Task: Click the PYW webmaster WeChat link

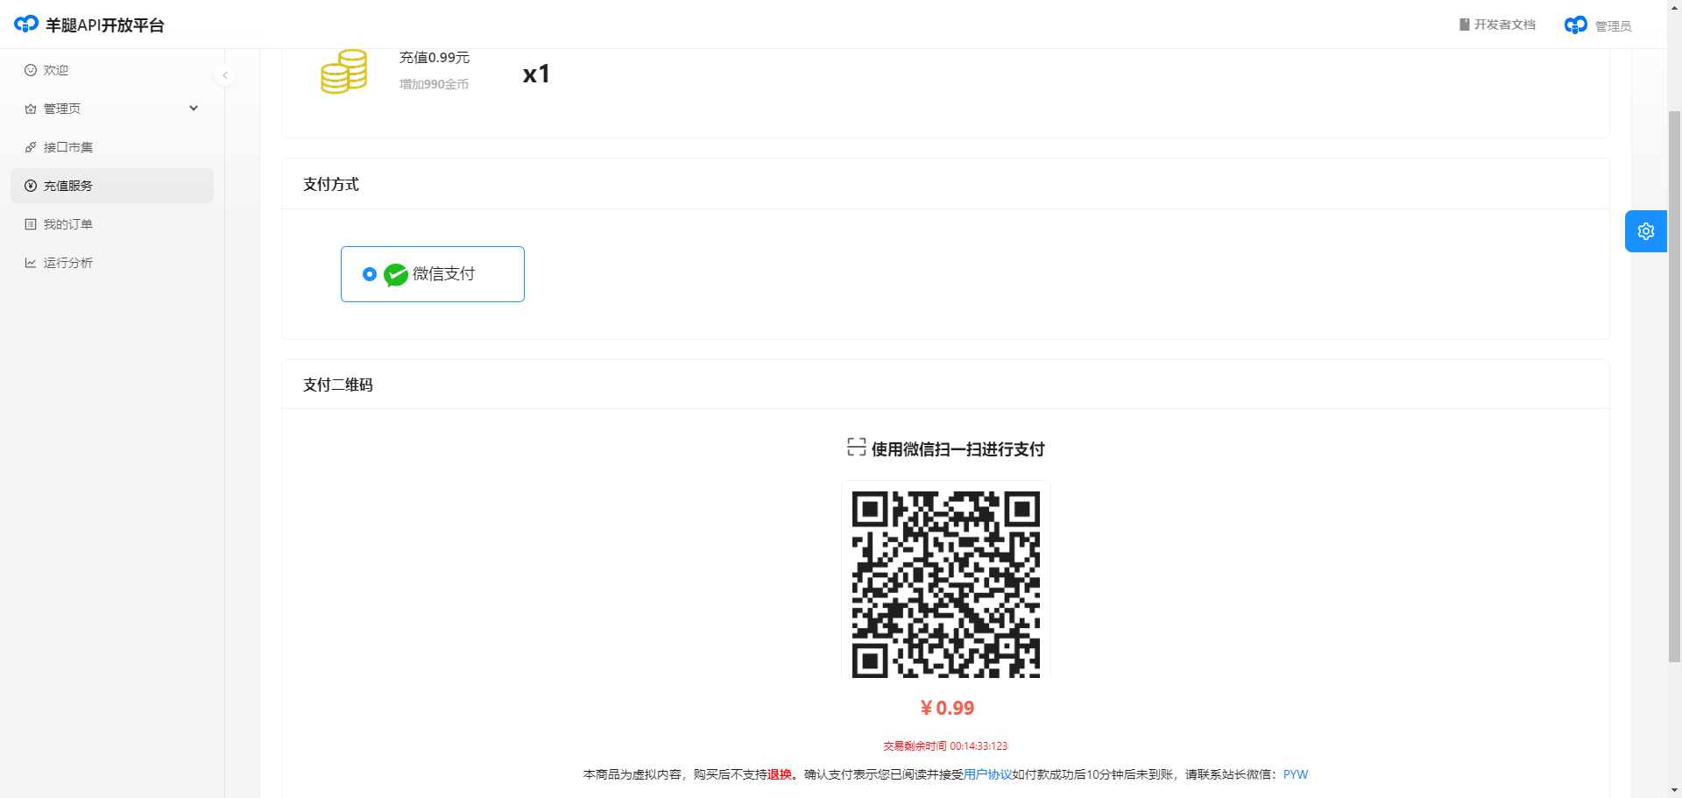Action: [1295, 774]
